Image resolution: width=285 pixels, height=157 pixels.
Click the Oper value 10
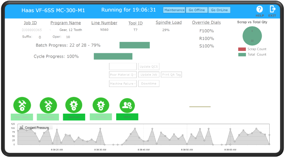(68, 37)
